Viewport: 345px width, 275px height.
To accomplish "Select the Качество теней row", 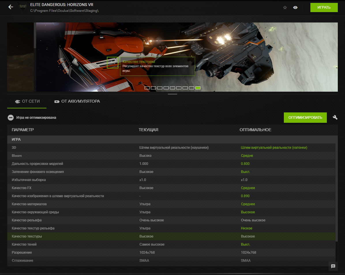I will pyautogui.click(x=171, y=244).
